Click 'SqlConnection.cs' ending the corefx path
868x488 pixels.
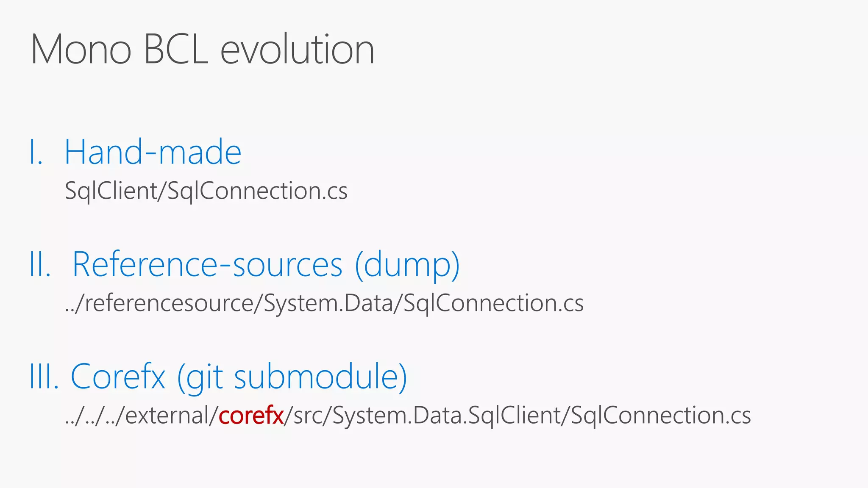click(661, 416)
